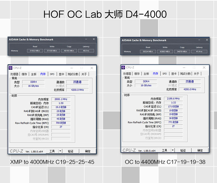Click memory Copy value 54078 MB/s
Screen dimensions: 217x183
tap(182, 52)
